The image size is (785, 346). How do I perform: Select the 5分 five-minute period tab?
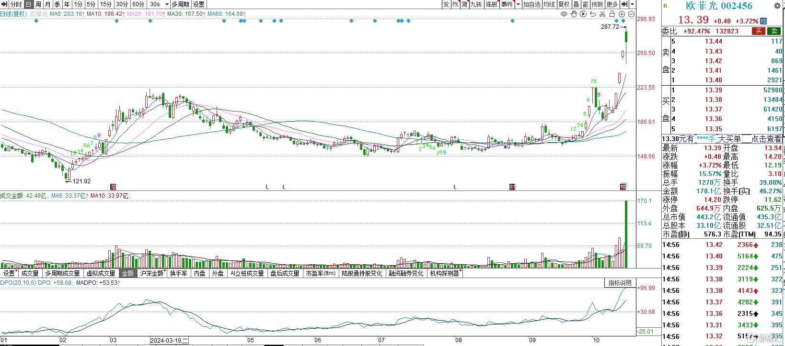[x=91, y=4]
